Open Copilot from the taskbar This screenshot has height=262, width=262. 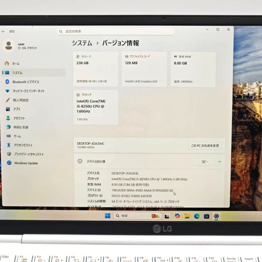177,216
